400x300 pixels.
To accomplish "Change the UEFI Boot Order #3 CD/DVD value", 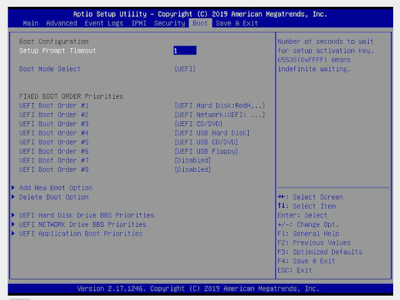I will pyautogui.click(x=199, y=124).
